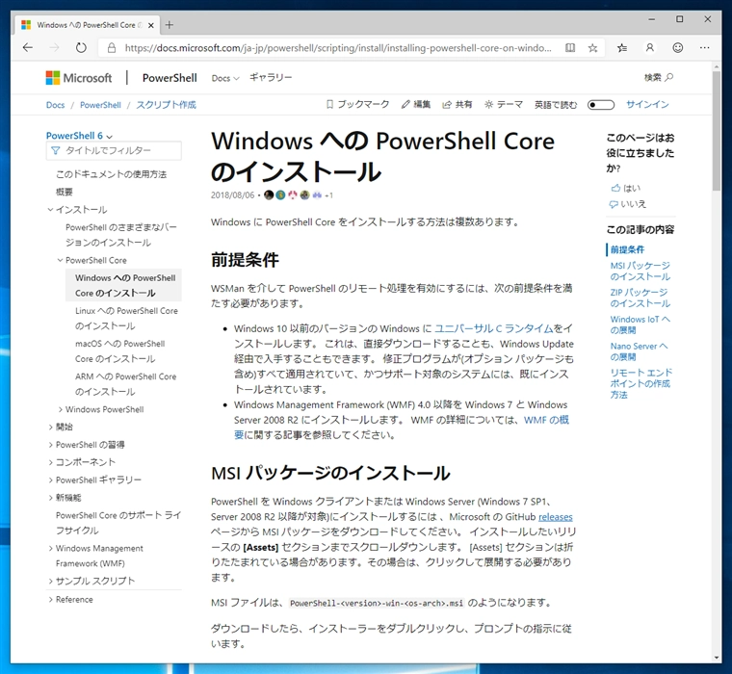The height and width of the screenshot is (674, 732).
Task: Open browser settings ellipsis menu
Action: pos(704,47)
